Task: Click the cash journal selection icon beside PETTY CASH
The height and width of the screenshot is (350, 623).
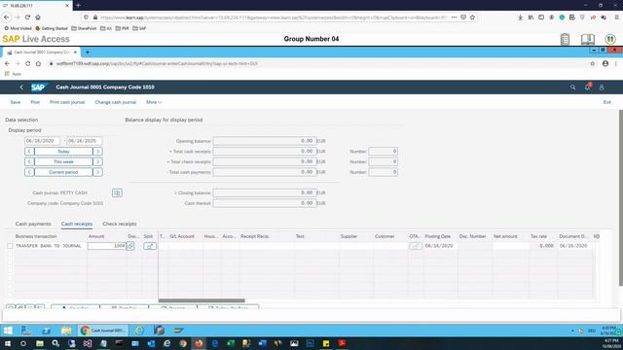Action: click(117, 192)
